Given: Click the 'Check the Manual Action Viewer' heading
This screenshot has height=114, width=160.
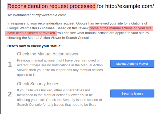Looking at the screenshot, I should 48,54.
